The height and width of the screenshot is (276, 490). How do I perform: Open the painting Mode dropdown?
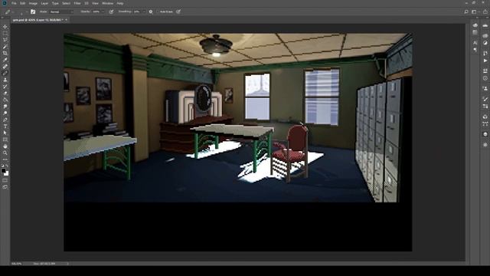(x=61, y=11)
